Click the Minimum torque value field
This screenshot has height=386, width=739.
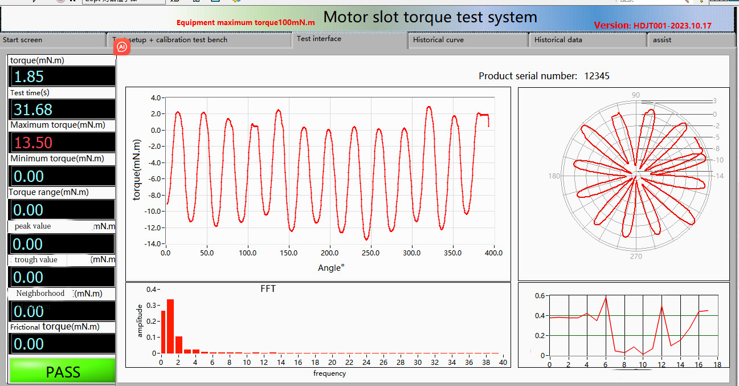[x=62, y=176]
